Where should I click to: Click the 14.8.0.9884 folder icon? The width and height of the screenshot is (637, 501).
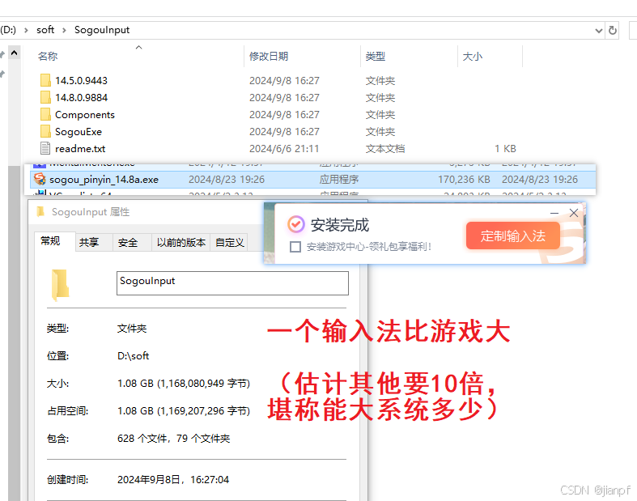coord(45,97)
